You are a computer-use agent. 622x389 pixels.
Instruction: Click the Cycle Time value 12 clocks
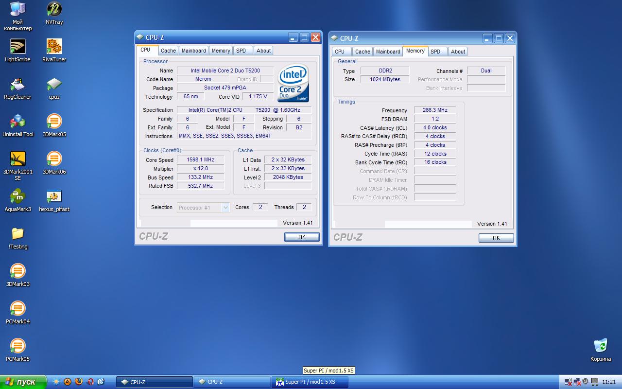(435, 154)
